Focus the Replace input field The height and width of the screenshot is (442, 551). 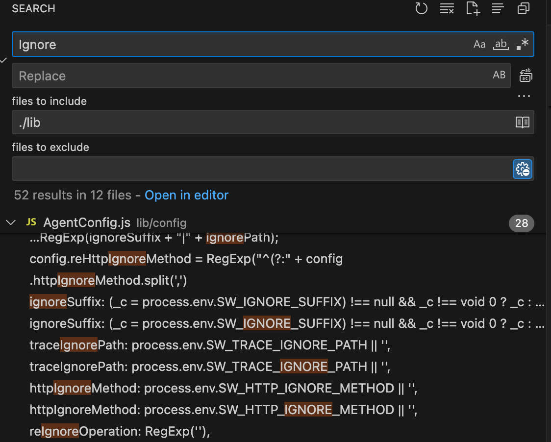[245, 75]
